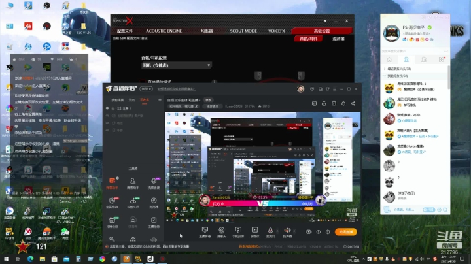The height and width of the screenshot is (264, 471).
Task: Open Microsoft Edge from the taskbar
Action: pyautogui.click(x=30, y=259)
